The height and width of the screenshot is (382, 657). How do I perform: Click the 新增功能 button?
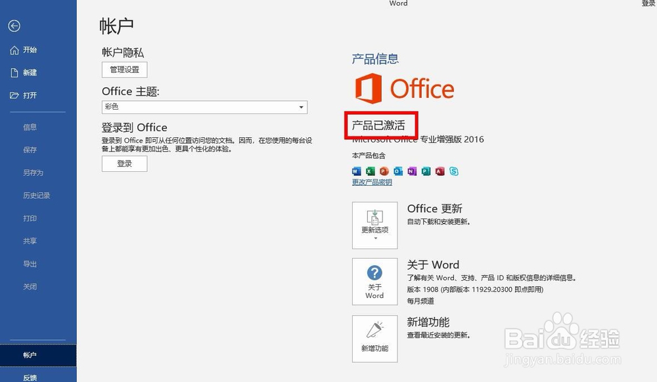click(375, 339)
